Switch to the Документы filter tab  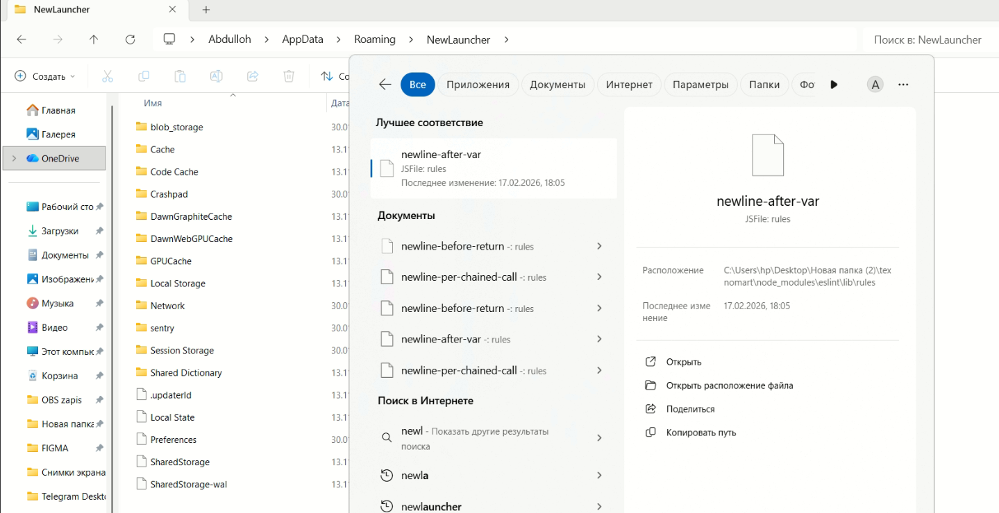[x=557, y=85]
